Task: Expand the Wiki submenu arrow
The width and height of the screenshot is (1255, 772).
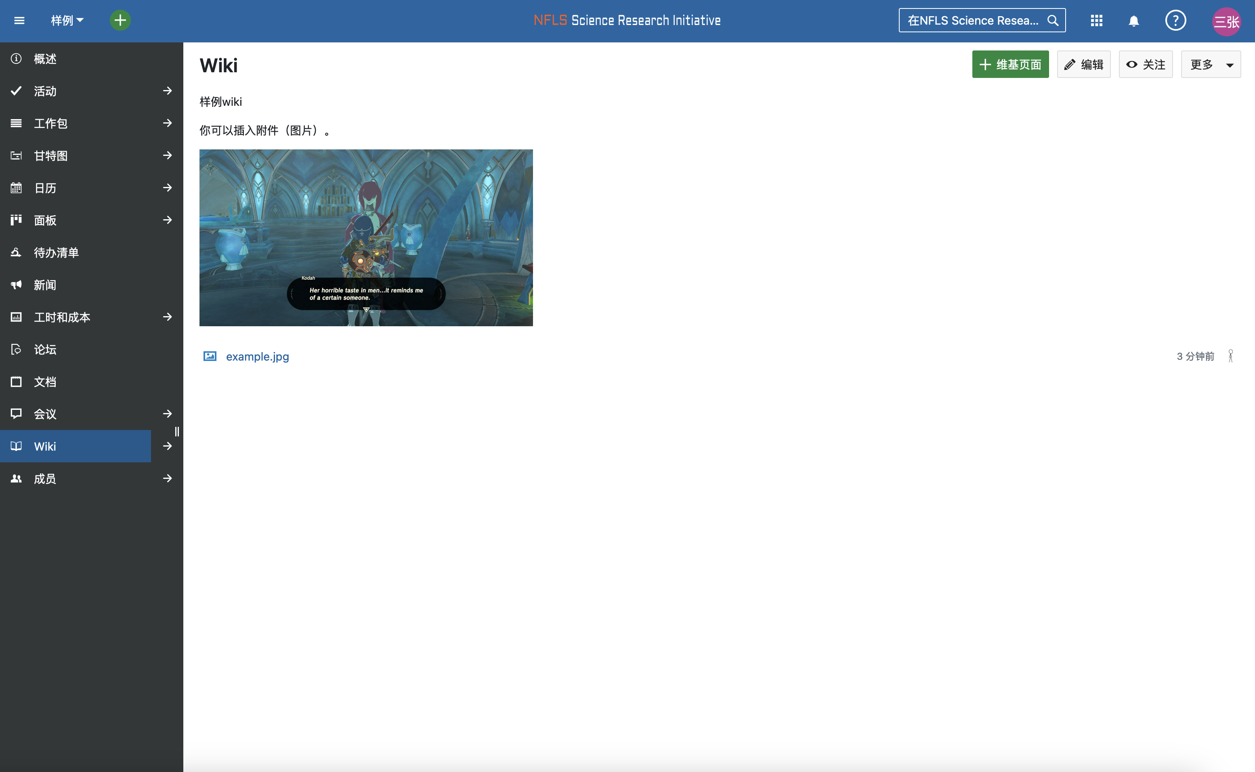Action: click(168, 446)
